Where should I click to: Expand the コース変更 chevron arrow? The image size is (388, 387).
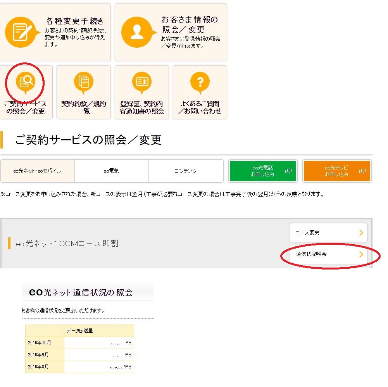[361, 233]
